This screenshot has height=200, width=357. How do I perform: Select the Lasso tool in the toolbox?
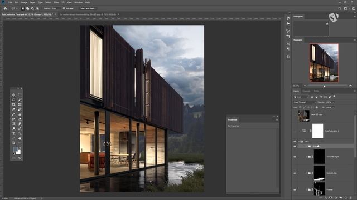click(x=13, y=99)
